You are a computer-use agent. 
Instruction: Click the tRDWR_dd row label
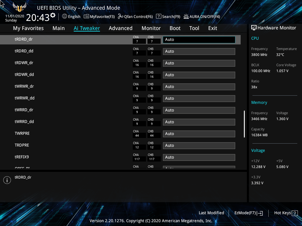click(24, 74)
